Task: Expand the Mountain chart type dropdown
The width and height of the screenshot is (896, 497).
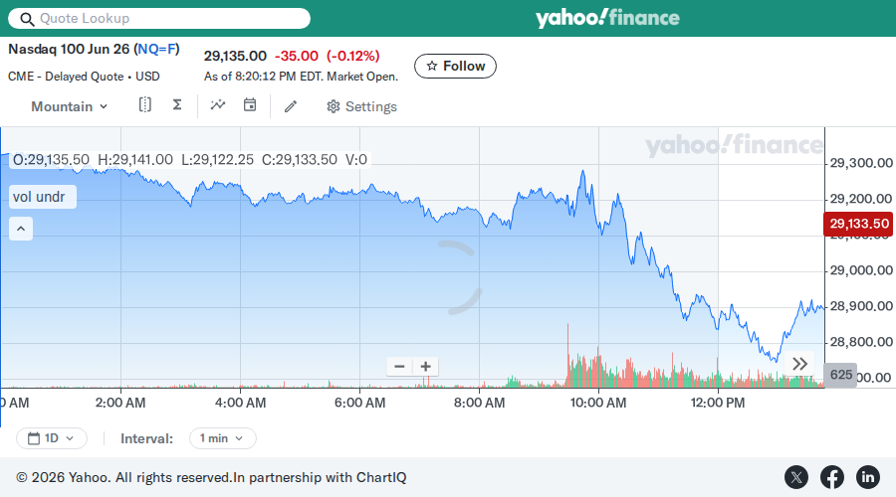Action: [69, 106]
